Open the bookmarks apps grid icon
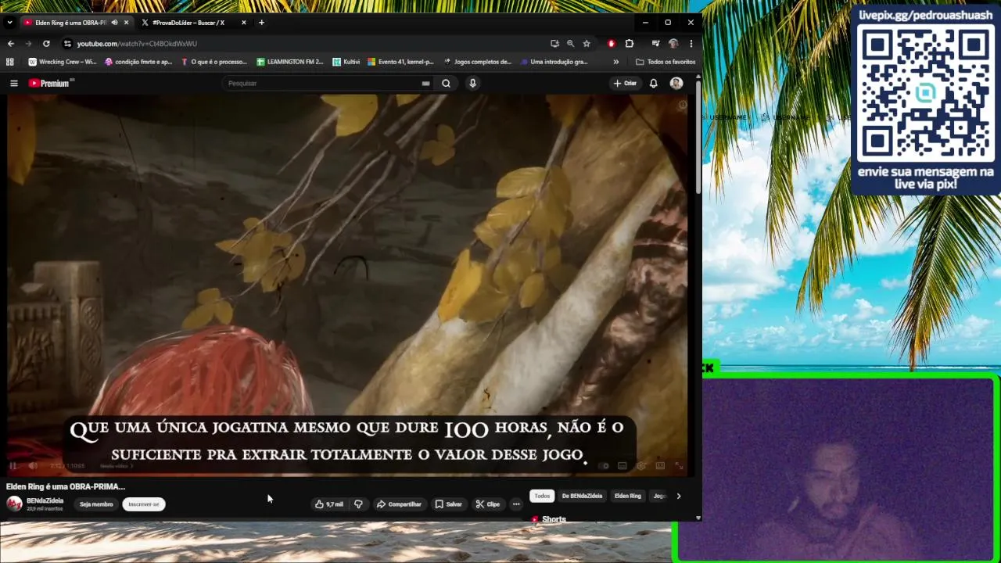The height and width of the screenshot is (563, 1001). (10, 62)
